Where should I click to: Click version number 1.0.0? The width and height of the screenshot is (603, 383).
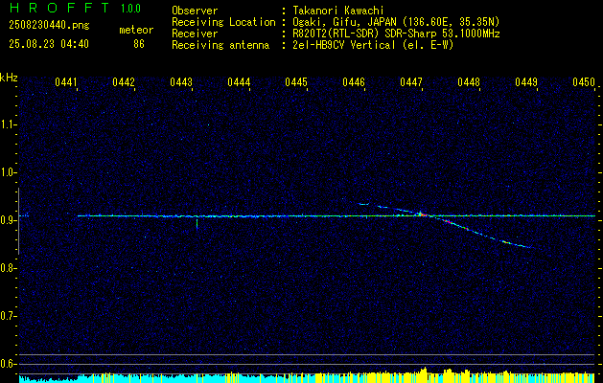click(130, 9)
